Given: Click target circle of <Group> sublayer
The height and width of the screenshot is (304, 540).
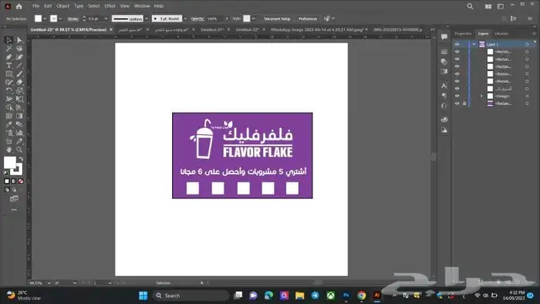Looking at the screenshot, I should point(527,96).
